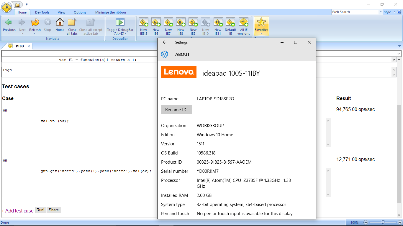Click the 94,765.00 ops/sec result

(356, 109)
